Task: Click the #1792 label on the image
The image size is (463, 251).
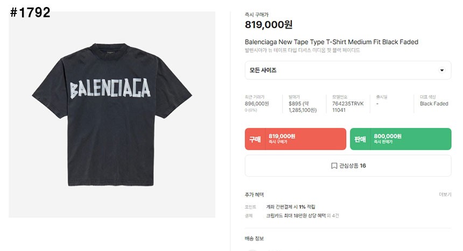Action: click(30, 12)
